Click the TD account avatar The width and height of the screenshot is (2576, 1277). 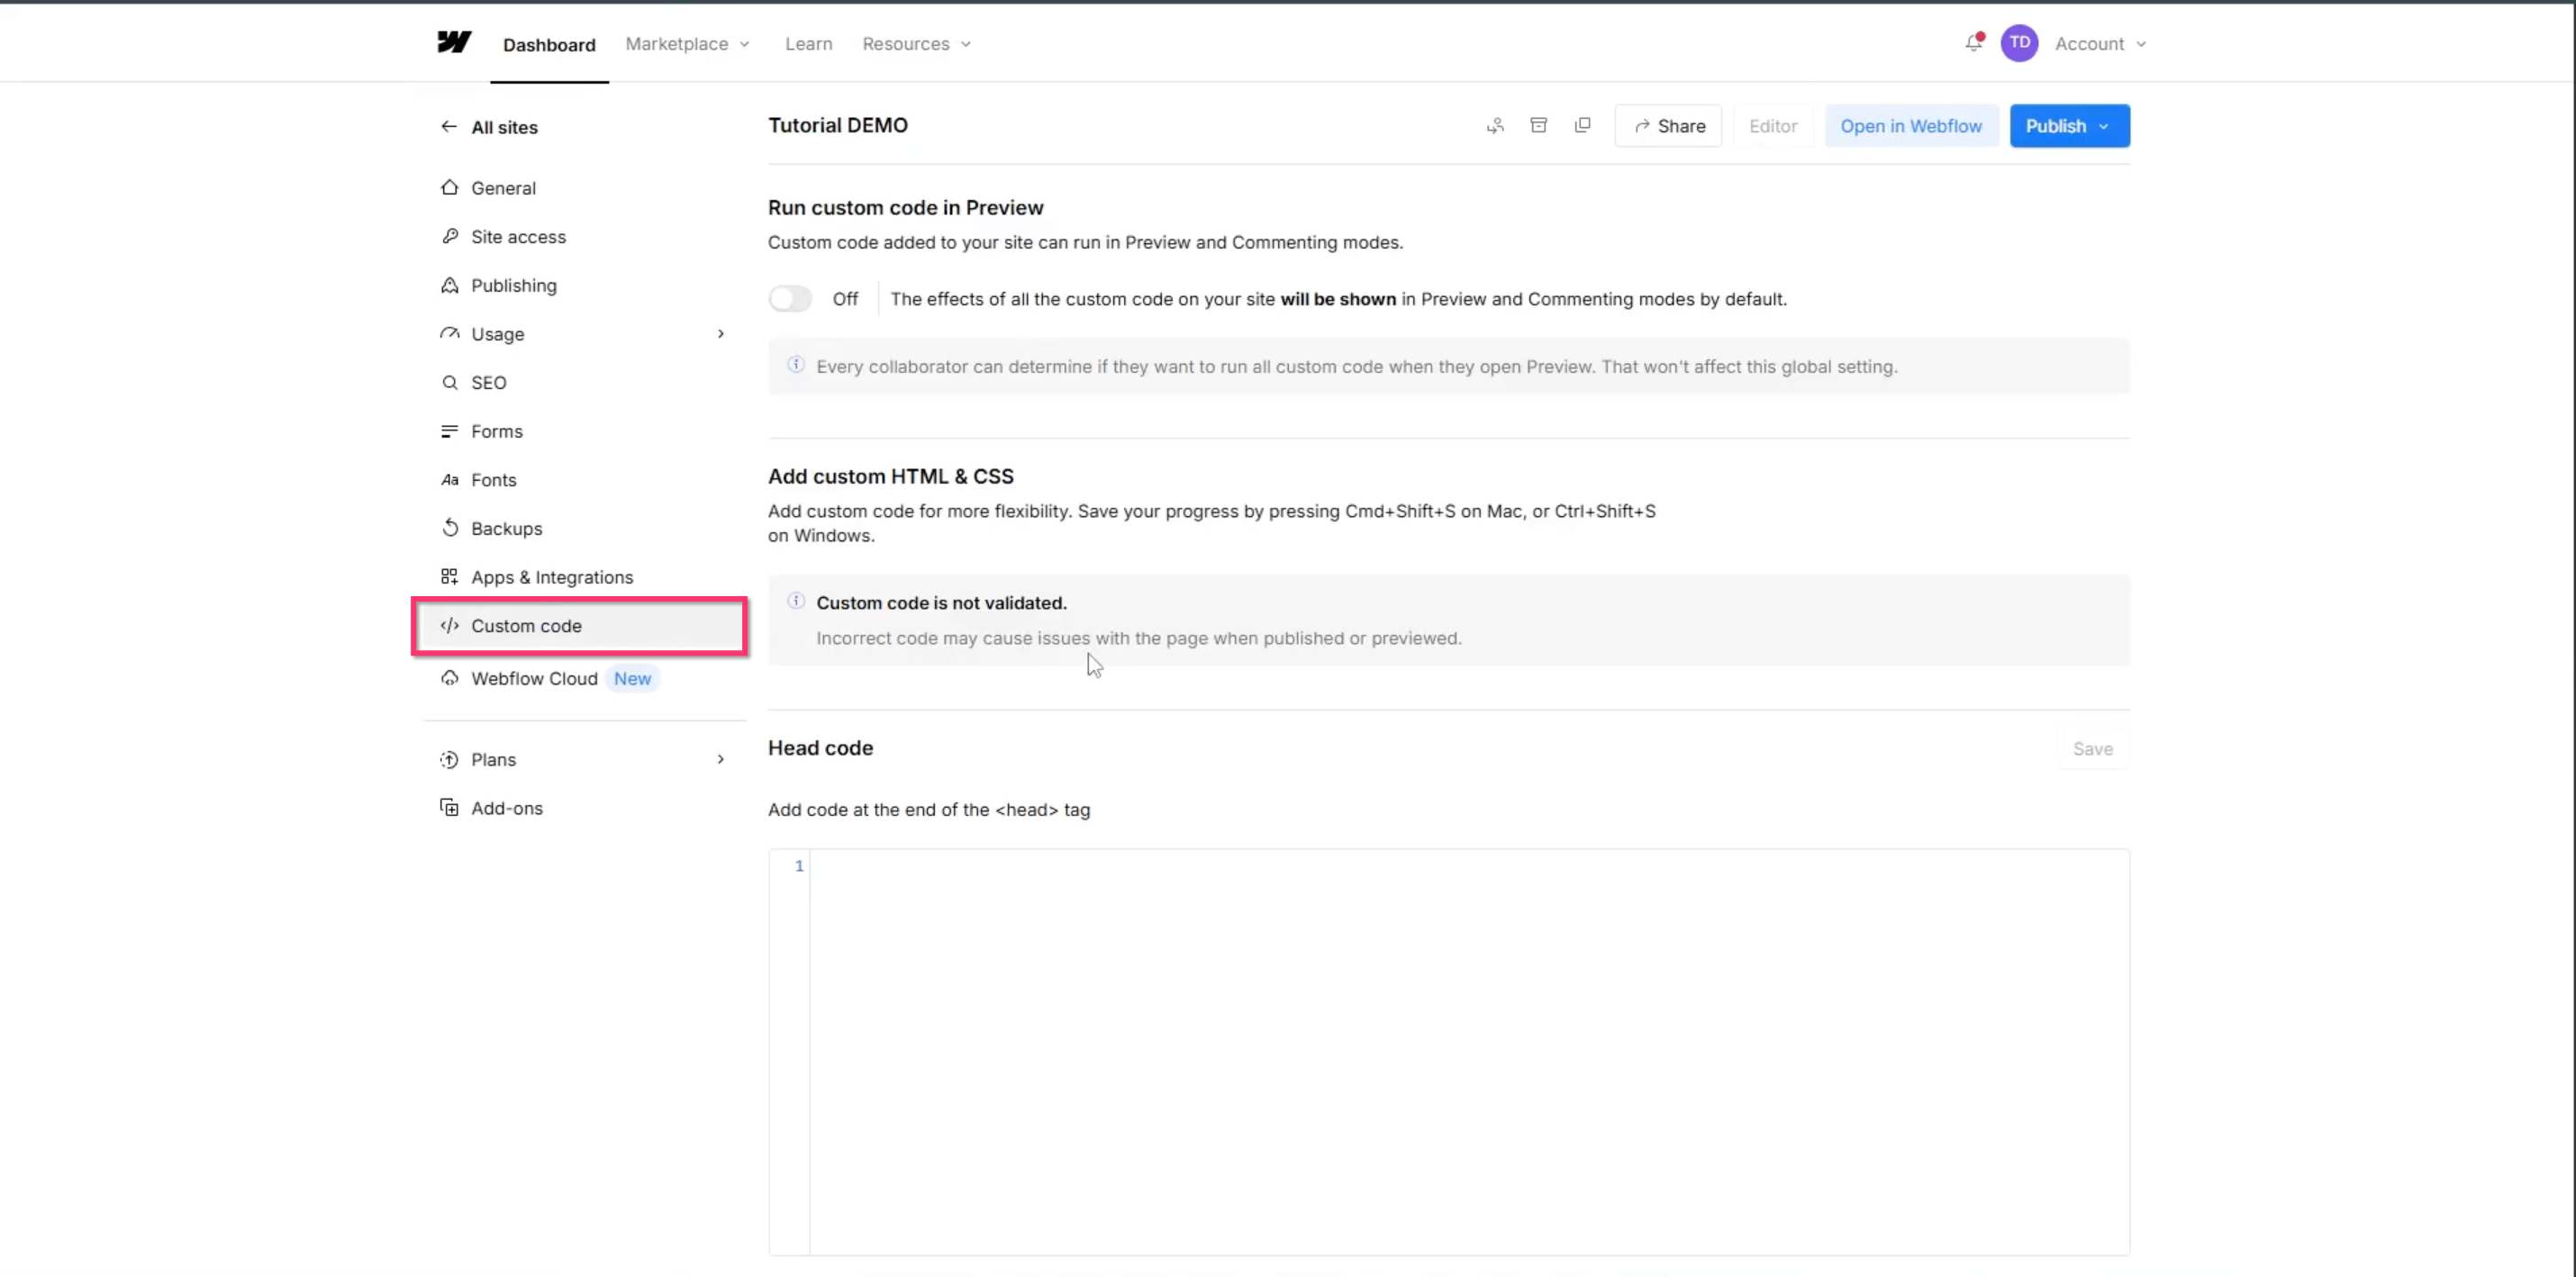tap(2019, 43)
